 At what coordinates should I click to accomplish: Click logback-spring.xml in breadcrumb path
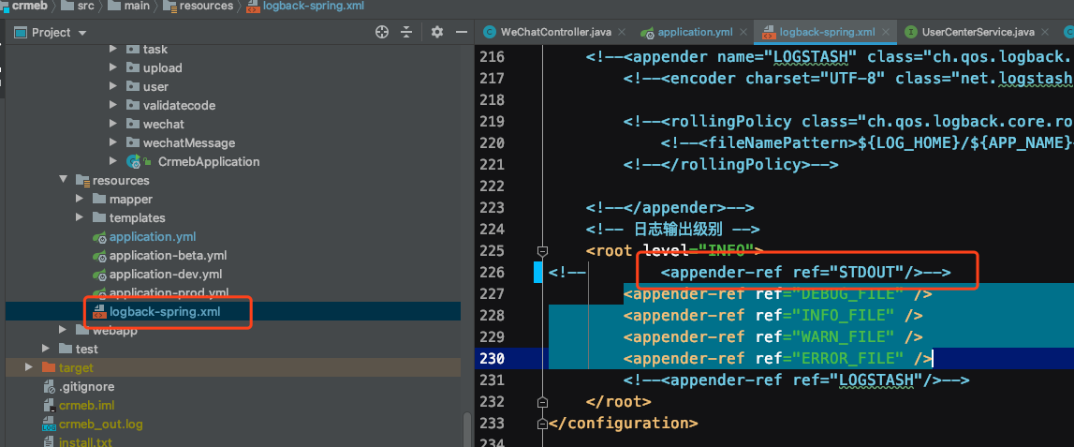pyautogui.click(x=314, y=7)
